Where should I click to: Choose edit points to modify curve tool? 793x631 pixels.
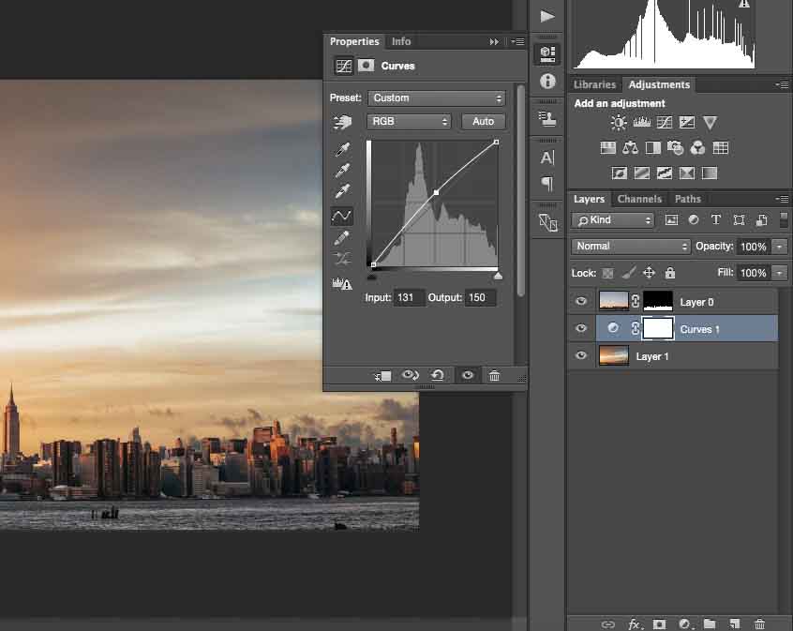pyautogui.click(x=342, y=216)
